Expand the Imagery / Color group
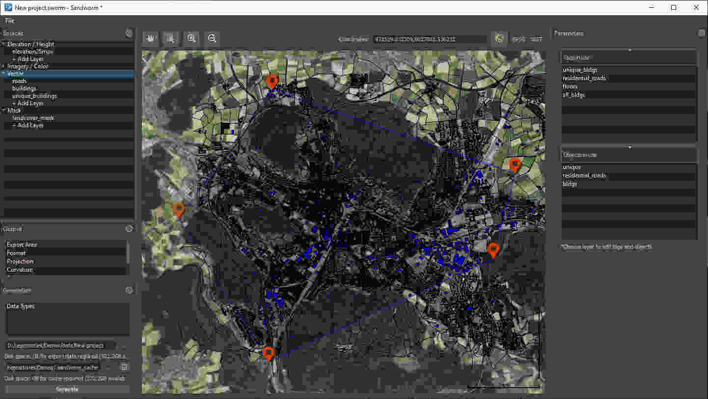 tap(3, 66)
